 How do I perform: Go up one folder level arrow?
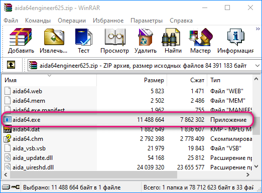click(11, 65)
